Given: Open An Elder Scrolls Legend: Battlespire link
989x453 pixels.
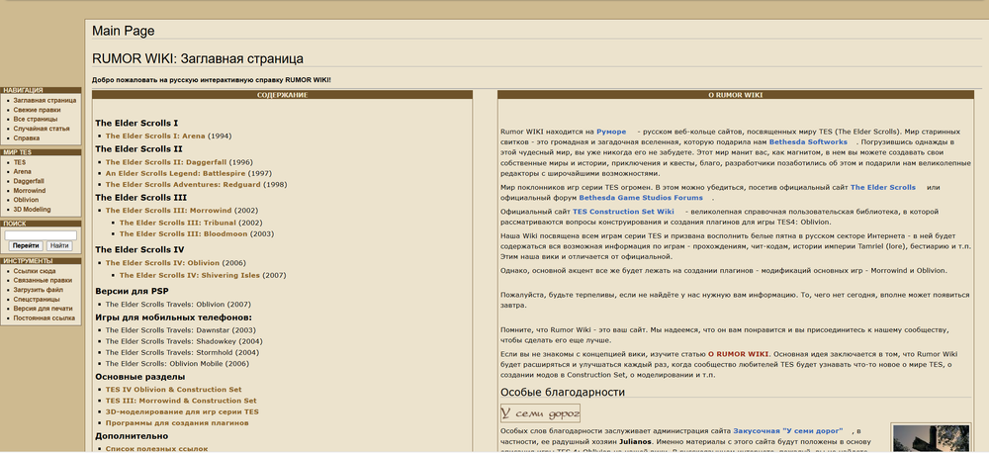Looking at the screenshot, I should pyautogui.click(x=175, y=173).
